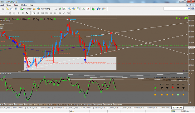Expand the Templates dropdown arrow
The image size is (195, 113).
(x=106, y=9)
